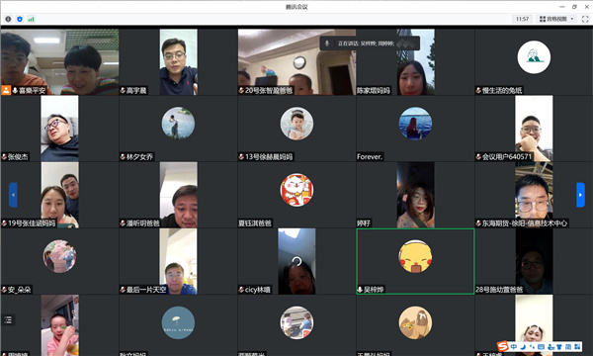Select 高宇晨 video tile
Screen dimensions: 593x356
click(x=178, y=61)
